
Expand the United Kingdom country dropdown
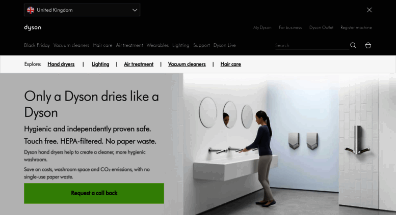tap(82, 10)
